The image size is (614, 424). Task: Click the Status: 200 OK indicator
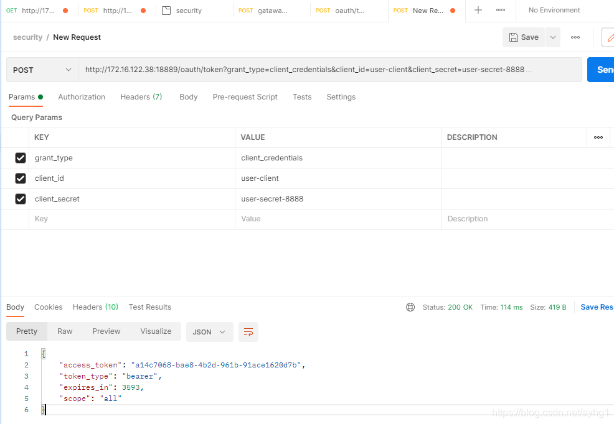click(x=448, y=307)
